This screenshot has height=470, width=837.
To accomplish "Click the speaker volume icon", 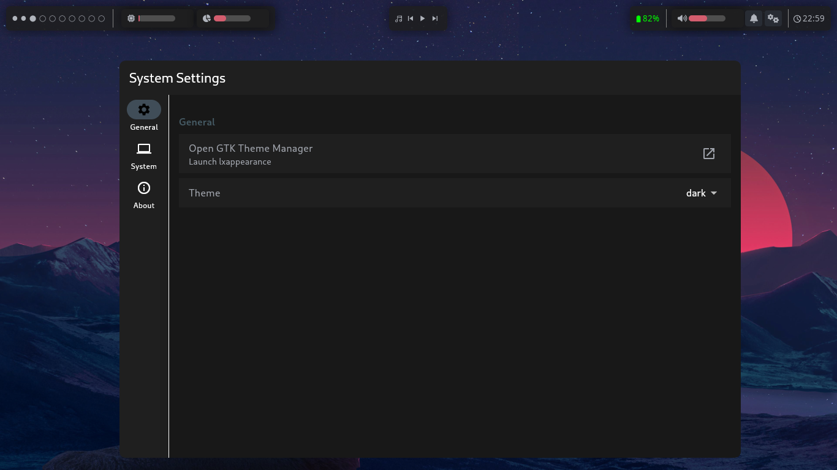I will (x=681, y=19).
